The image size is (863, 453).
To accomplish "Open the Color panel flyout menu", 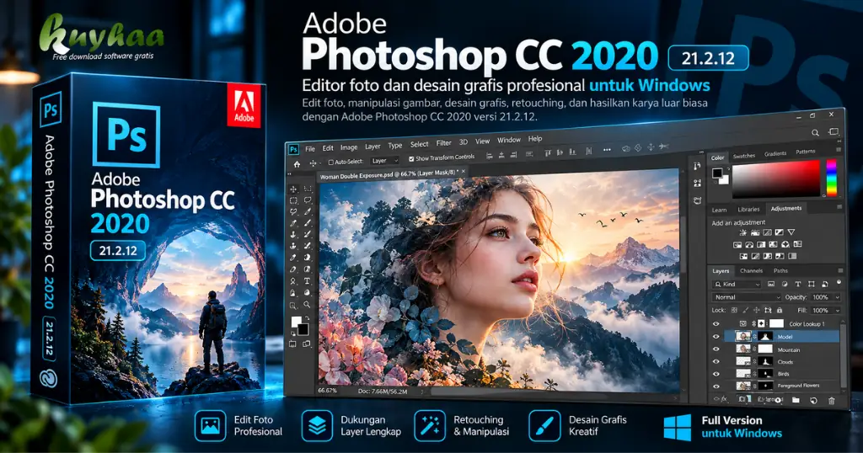I will pyautogui.click(x=839, y=149).
